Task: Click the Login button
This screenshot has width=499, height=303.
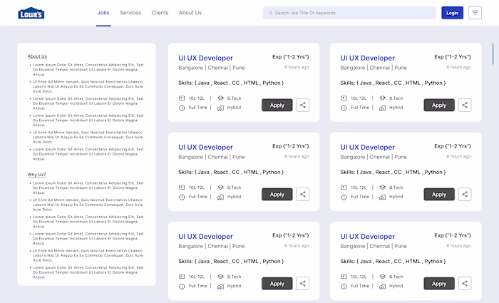Action: point(452,13)
